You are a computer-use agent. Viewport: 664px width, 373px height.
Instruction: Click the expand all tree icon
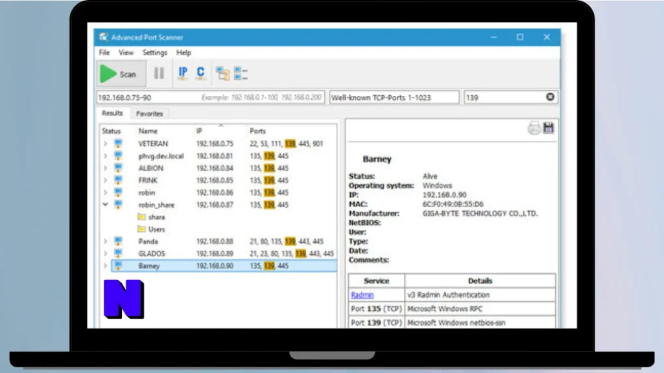pos(223,74)
